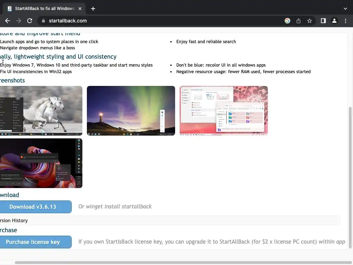
Task: Open the dark colorful swirl screenshot
Action: click(x=41, y=163)
